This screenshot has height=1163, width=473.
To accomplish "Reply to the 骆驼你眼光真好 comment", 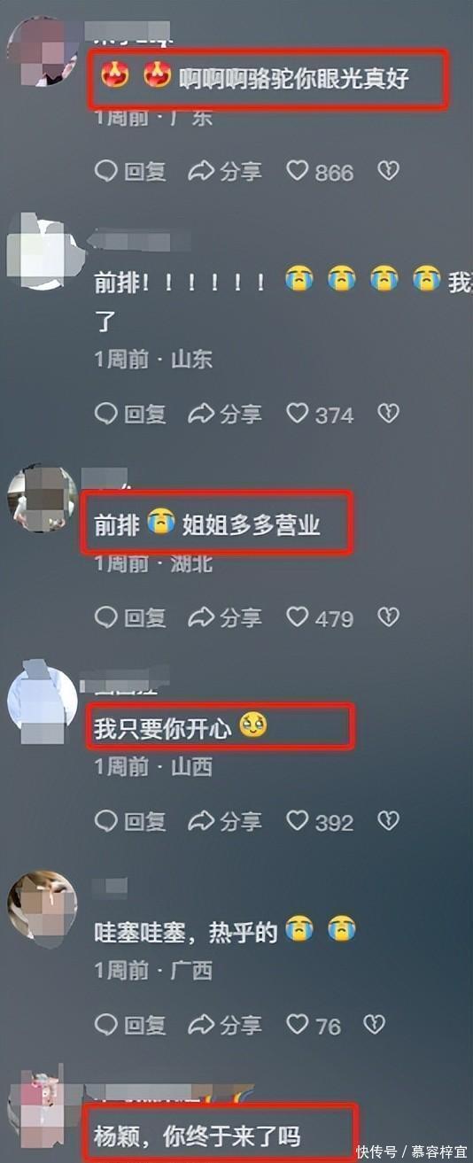I will click(131, 172).
